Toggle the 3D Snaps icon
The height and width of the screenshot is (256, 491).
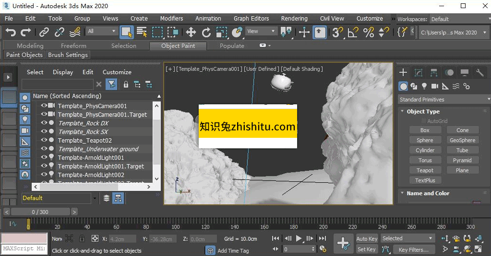(337, 32)
